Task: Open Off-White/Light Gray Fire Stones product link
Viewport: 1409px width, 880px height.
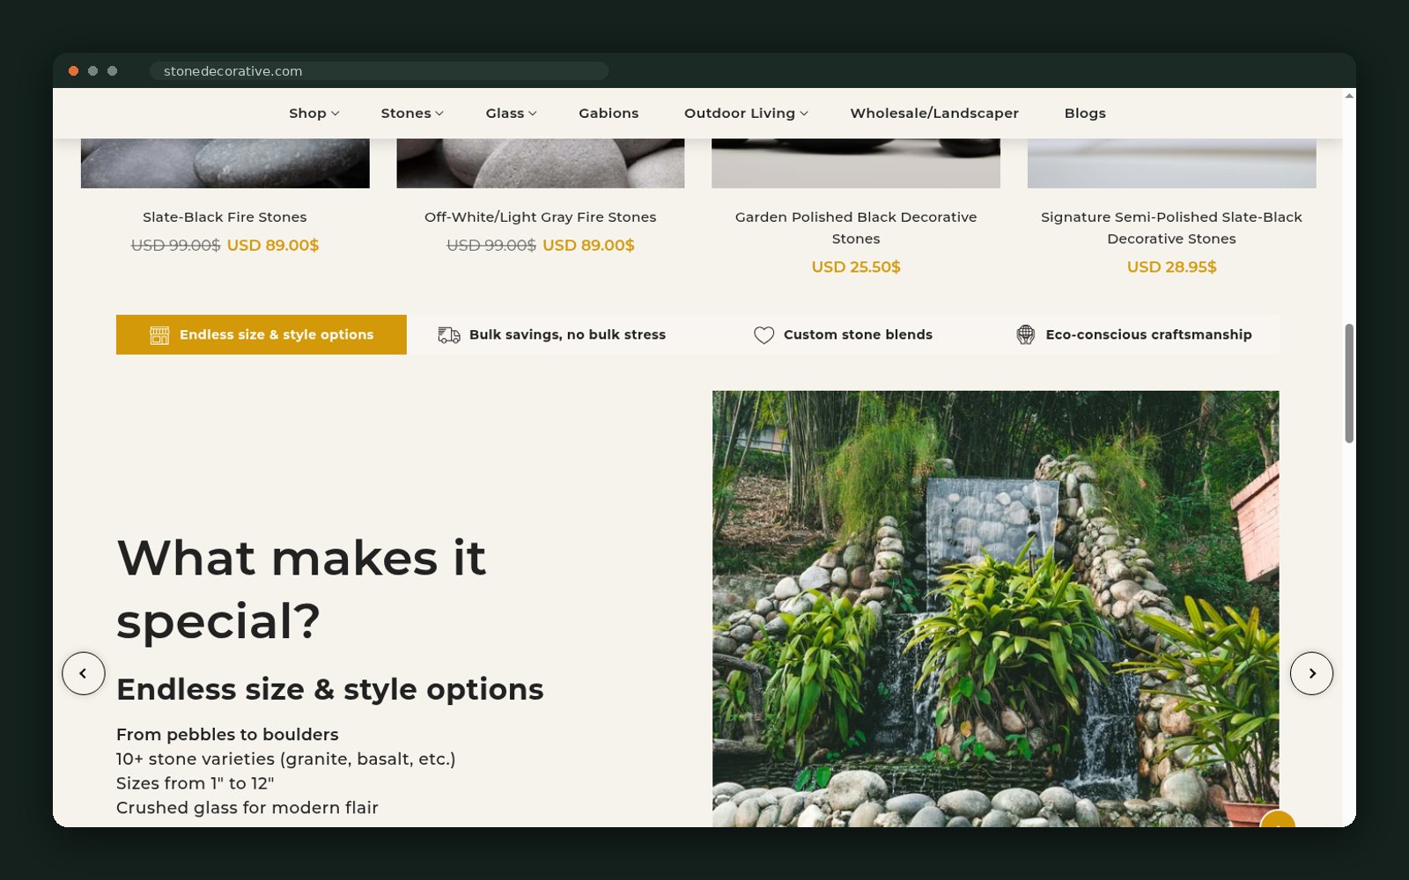Action: (540, 217)
